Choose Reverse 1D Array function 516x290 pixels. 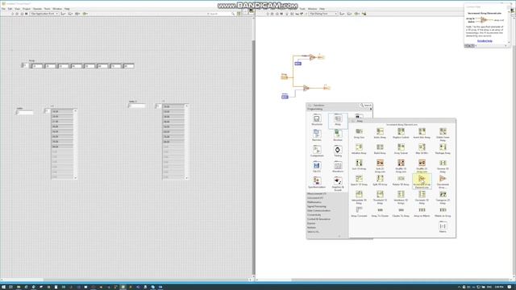pyautogui.click(x=443, y=166)
